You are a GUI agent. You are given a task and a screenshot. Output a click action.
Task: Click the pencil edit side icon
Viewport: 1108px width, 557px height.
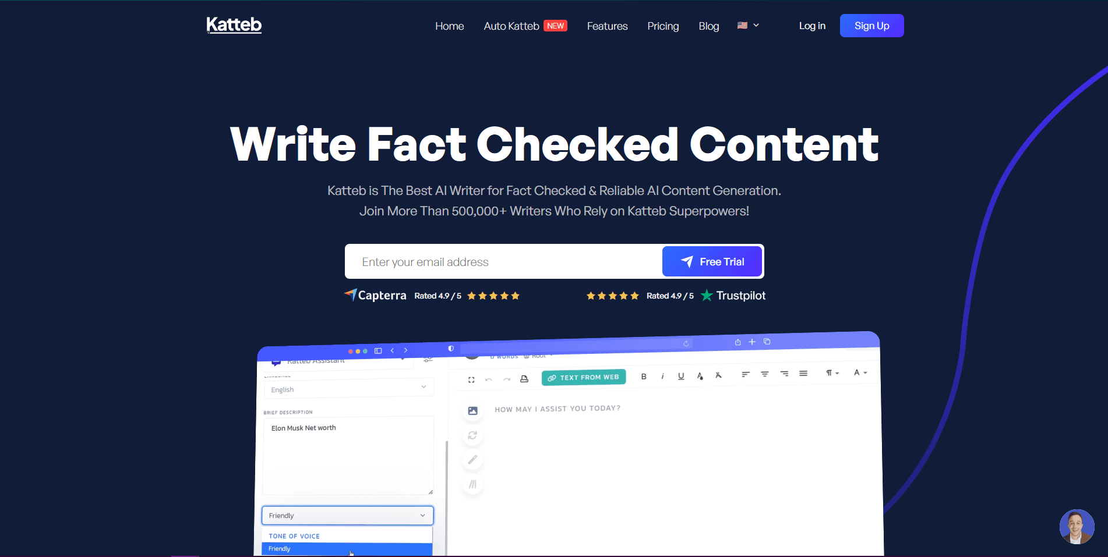472,460
